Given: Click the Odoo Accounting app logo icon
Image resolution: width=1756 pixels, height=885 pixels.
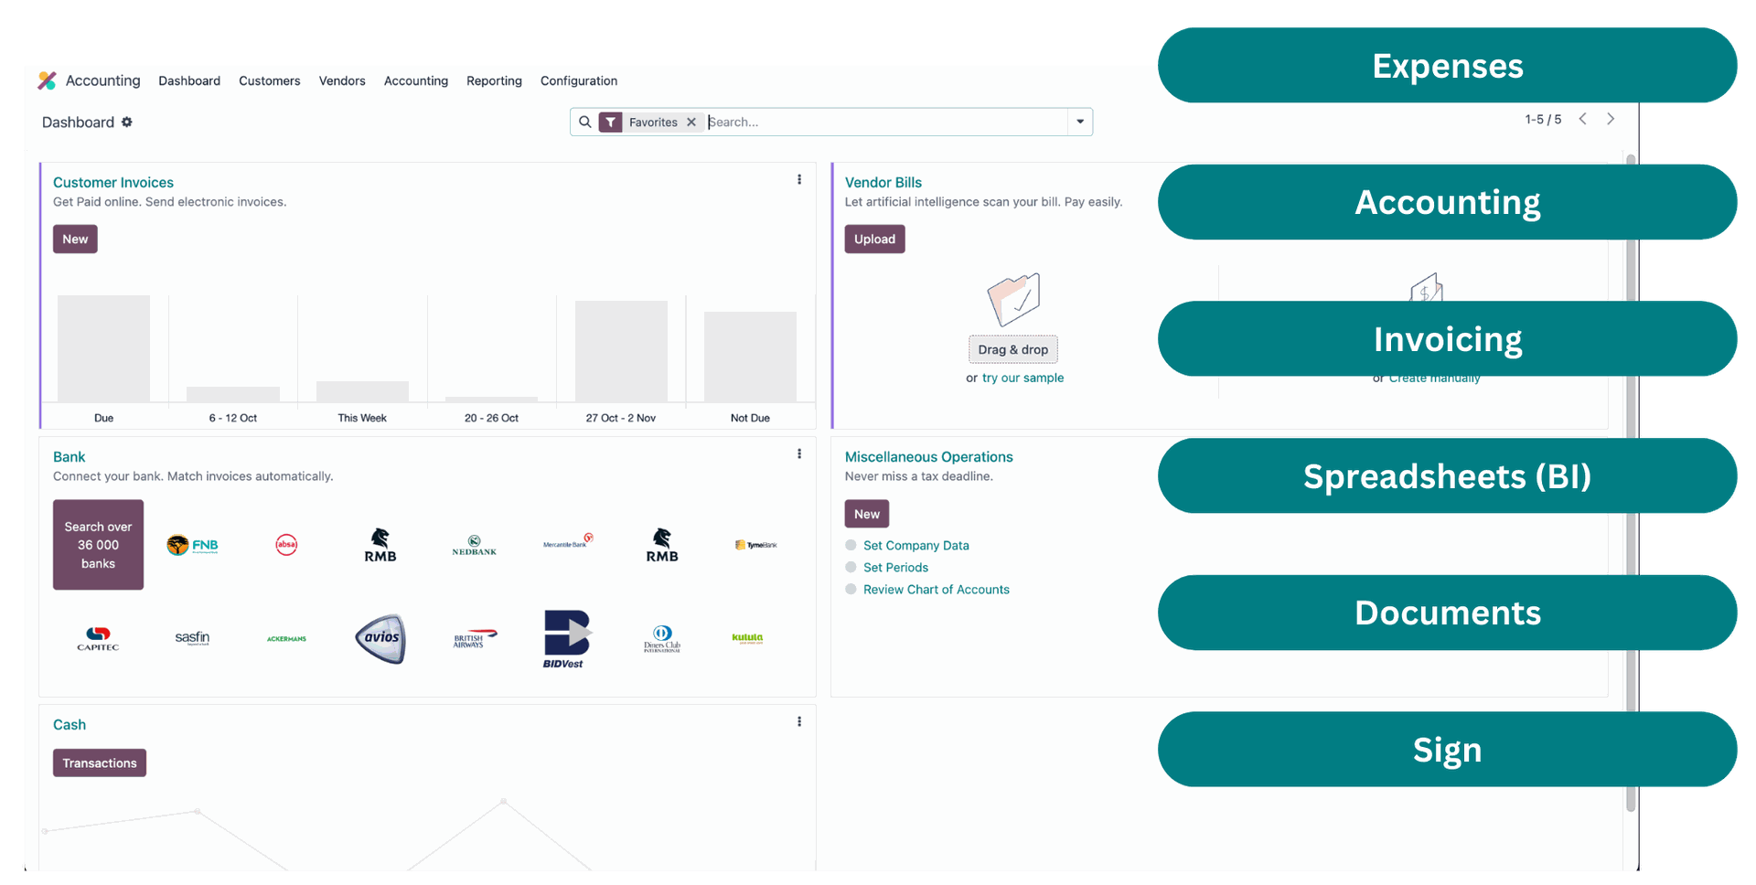Looking at the screenshot, I should [x=47, y=80].
